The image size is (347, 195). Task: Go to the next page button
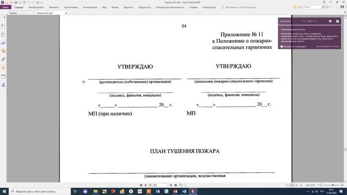[171, 185]
